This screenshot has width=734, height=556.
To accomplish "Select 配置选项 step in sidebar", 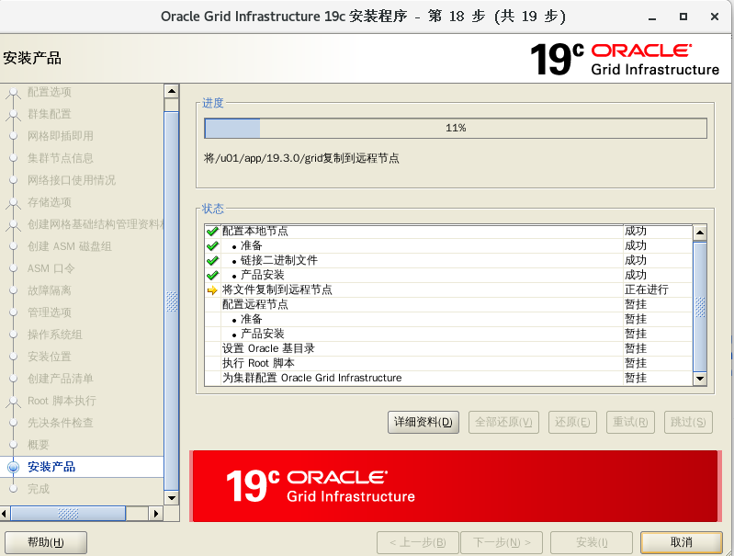I will 50,92.
